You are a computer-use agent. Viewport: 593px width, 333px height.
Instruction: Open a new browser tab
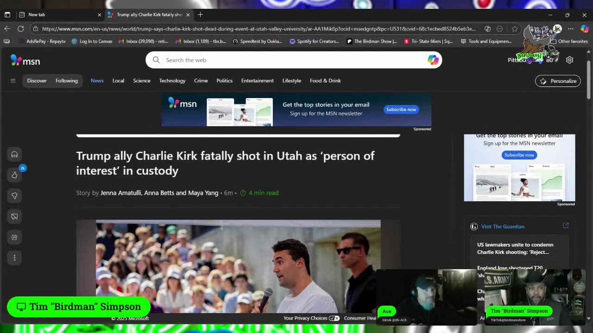coord(200,15)
